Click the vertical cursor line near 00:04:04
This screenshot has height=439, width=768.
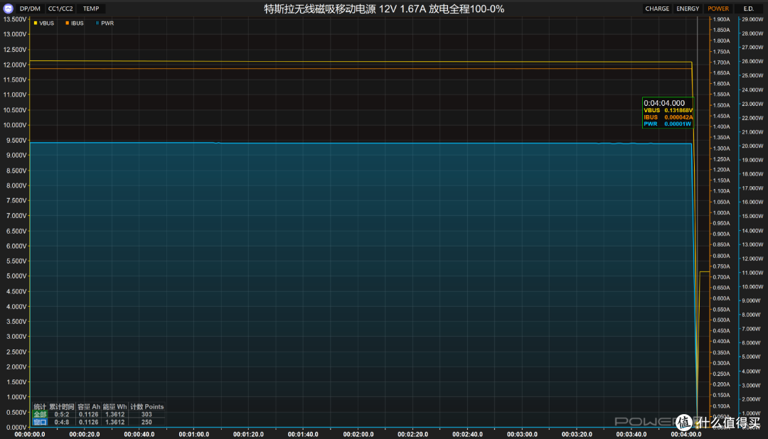tap(698, 220)
